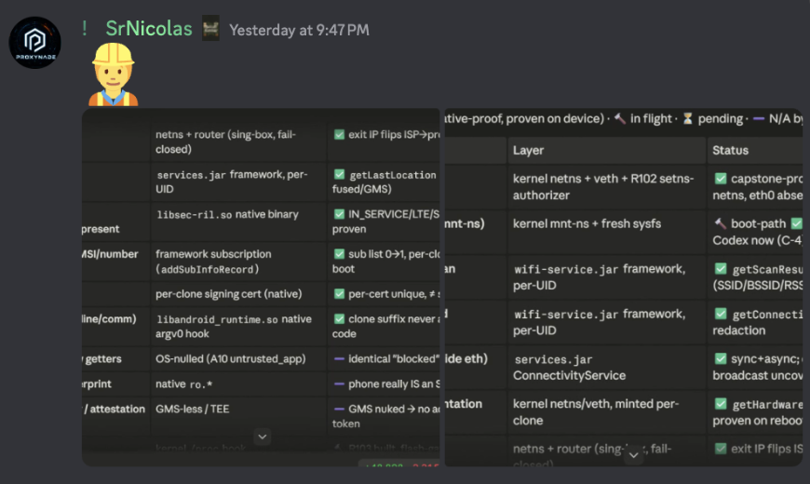Click green check beside 'getConnecti'

click(721, 314)
